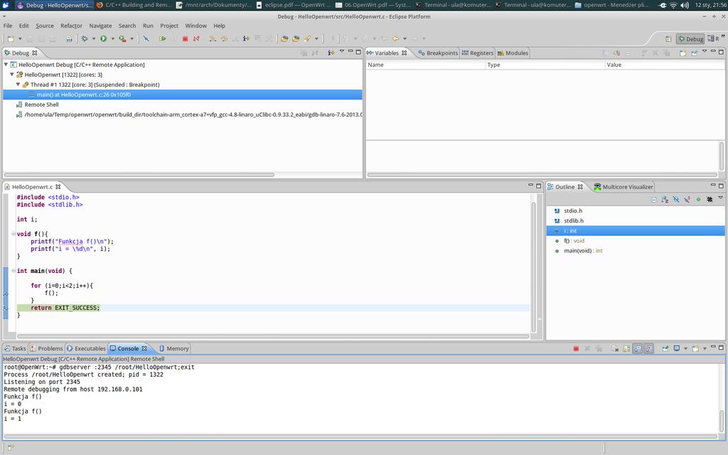
Task: Click the Open Type toolbar icon
Action: pos(284,39)
